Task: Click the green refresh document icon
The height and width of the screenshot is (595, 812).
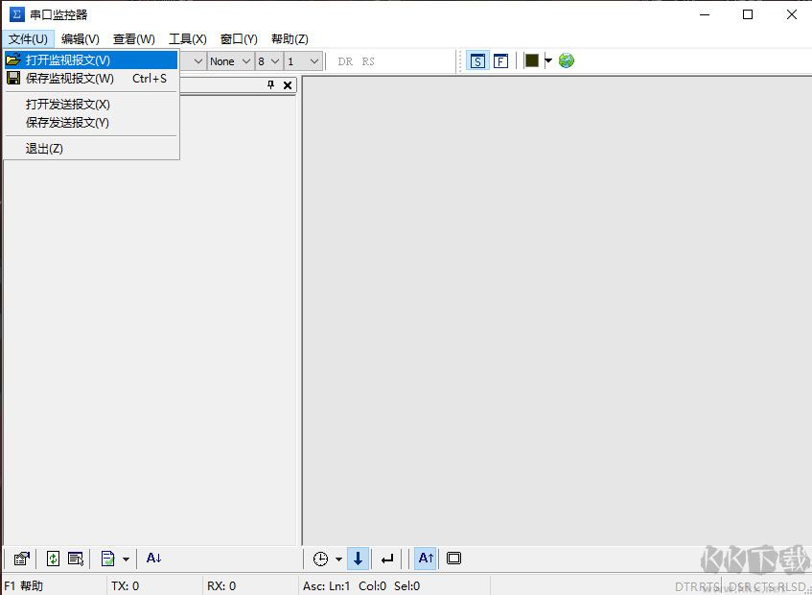Action: 53,559
